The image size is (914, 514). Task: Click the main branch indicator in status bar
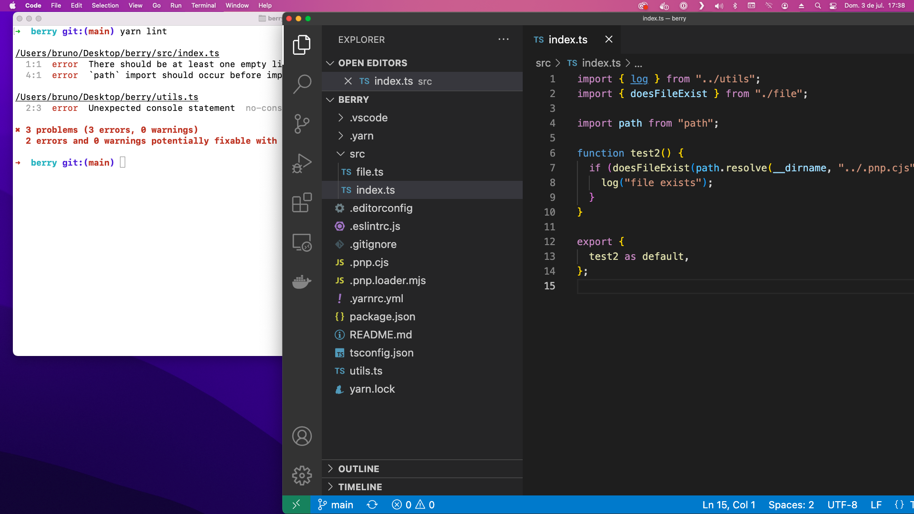click(x=335, y=504)
